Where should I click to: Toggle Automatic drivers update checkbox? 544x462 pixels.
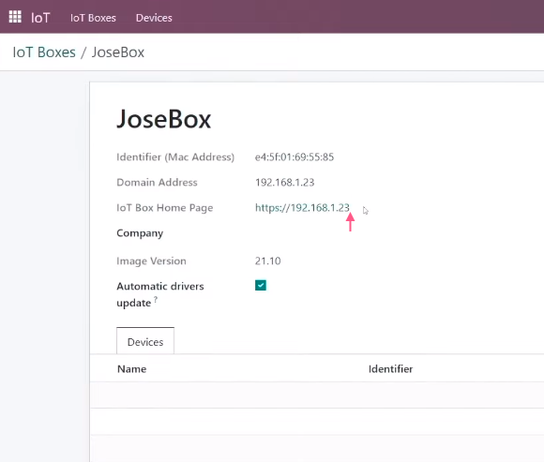[261, 285]
